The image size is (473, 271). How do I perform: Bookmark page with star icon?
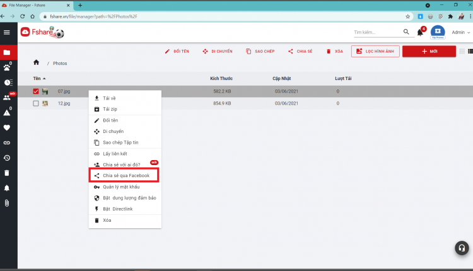[x=407, y=16]
